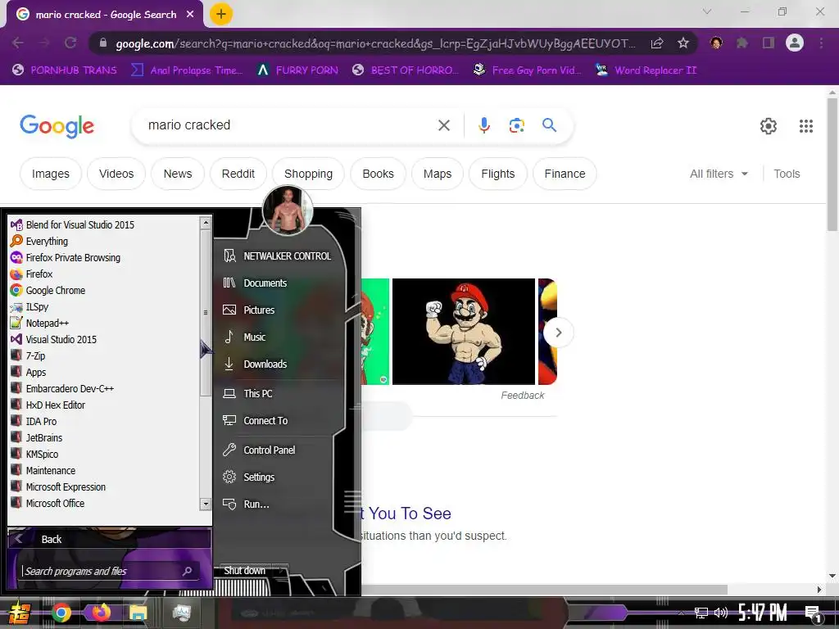This screenshot has width=839, height=629.
Task: Open Chrome from the taskbar
Action: pos(61,613)
